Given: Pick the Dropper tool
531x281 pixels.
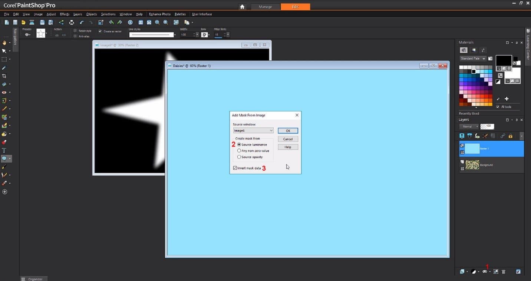Looking at the screenshot, I should [x=4, y=68].
